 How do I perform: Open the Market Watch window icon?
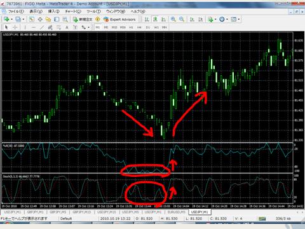click(32, 19)
